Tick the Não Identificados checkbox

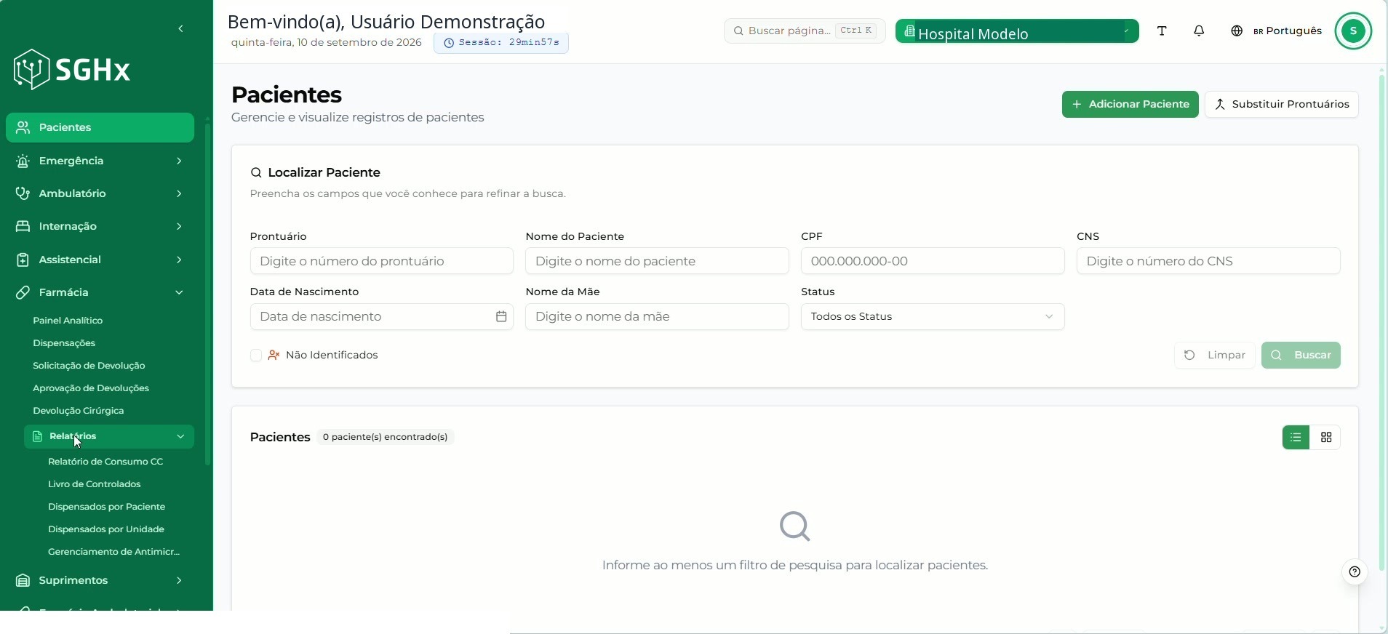tap(256, 356)
